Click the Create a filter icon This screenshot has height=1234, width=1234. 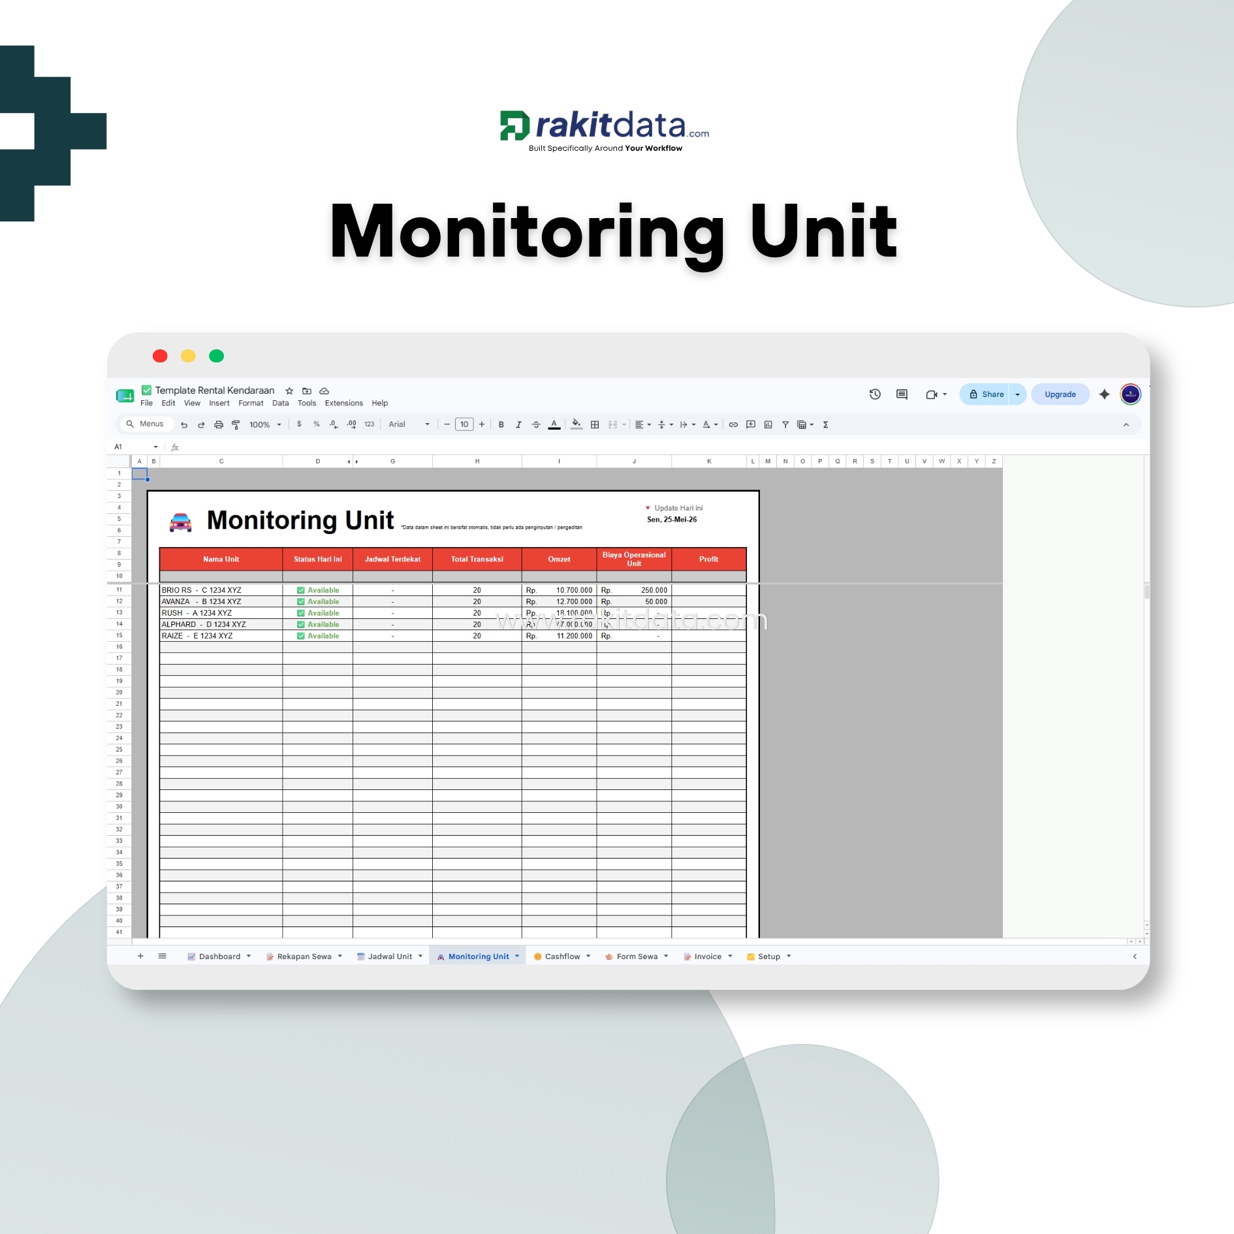pos(785,424)
